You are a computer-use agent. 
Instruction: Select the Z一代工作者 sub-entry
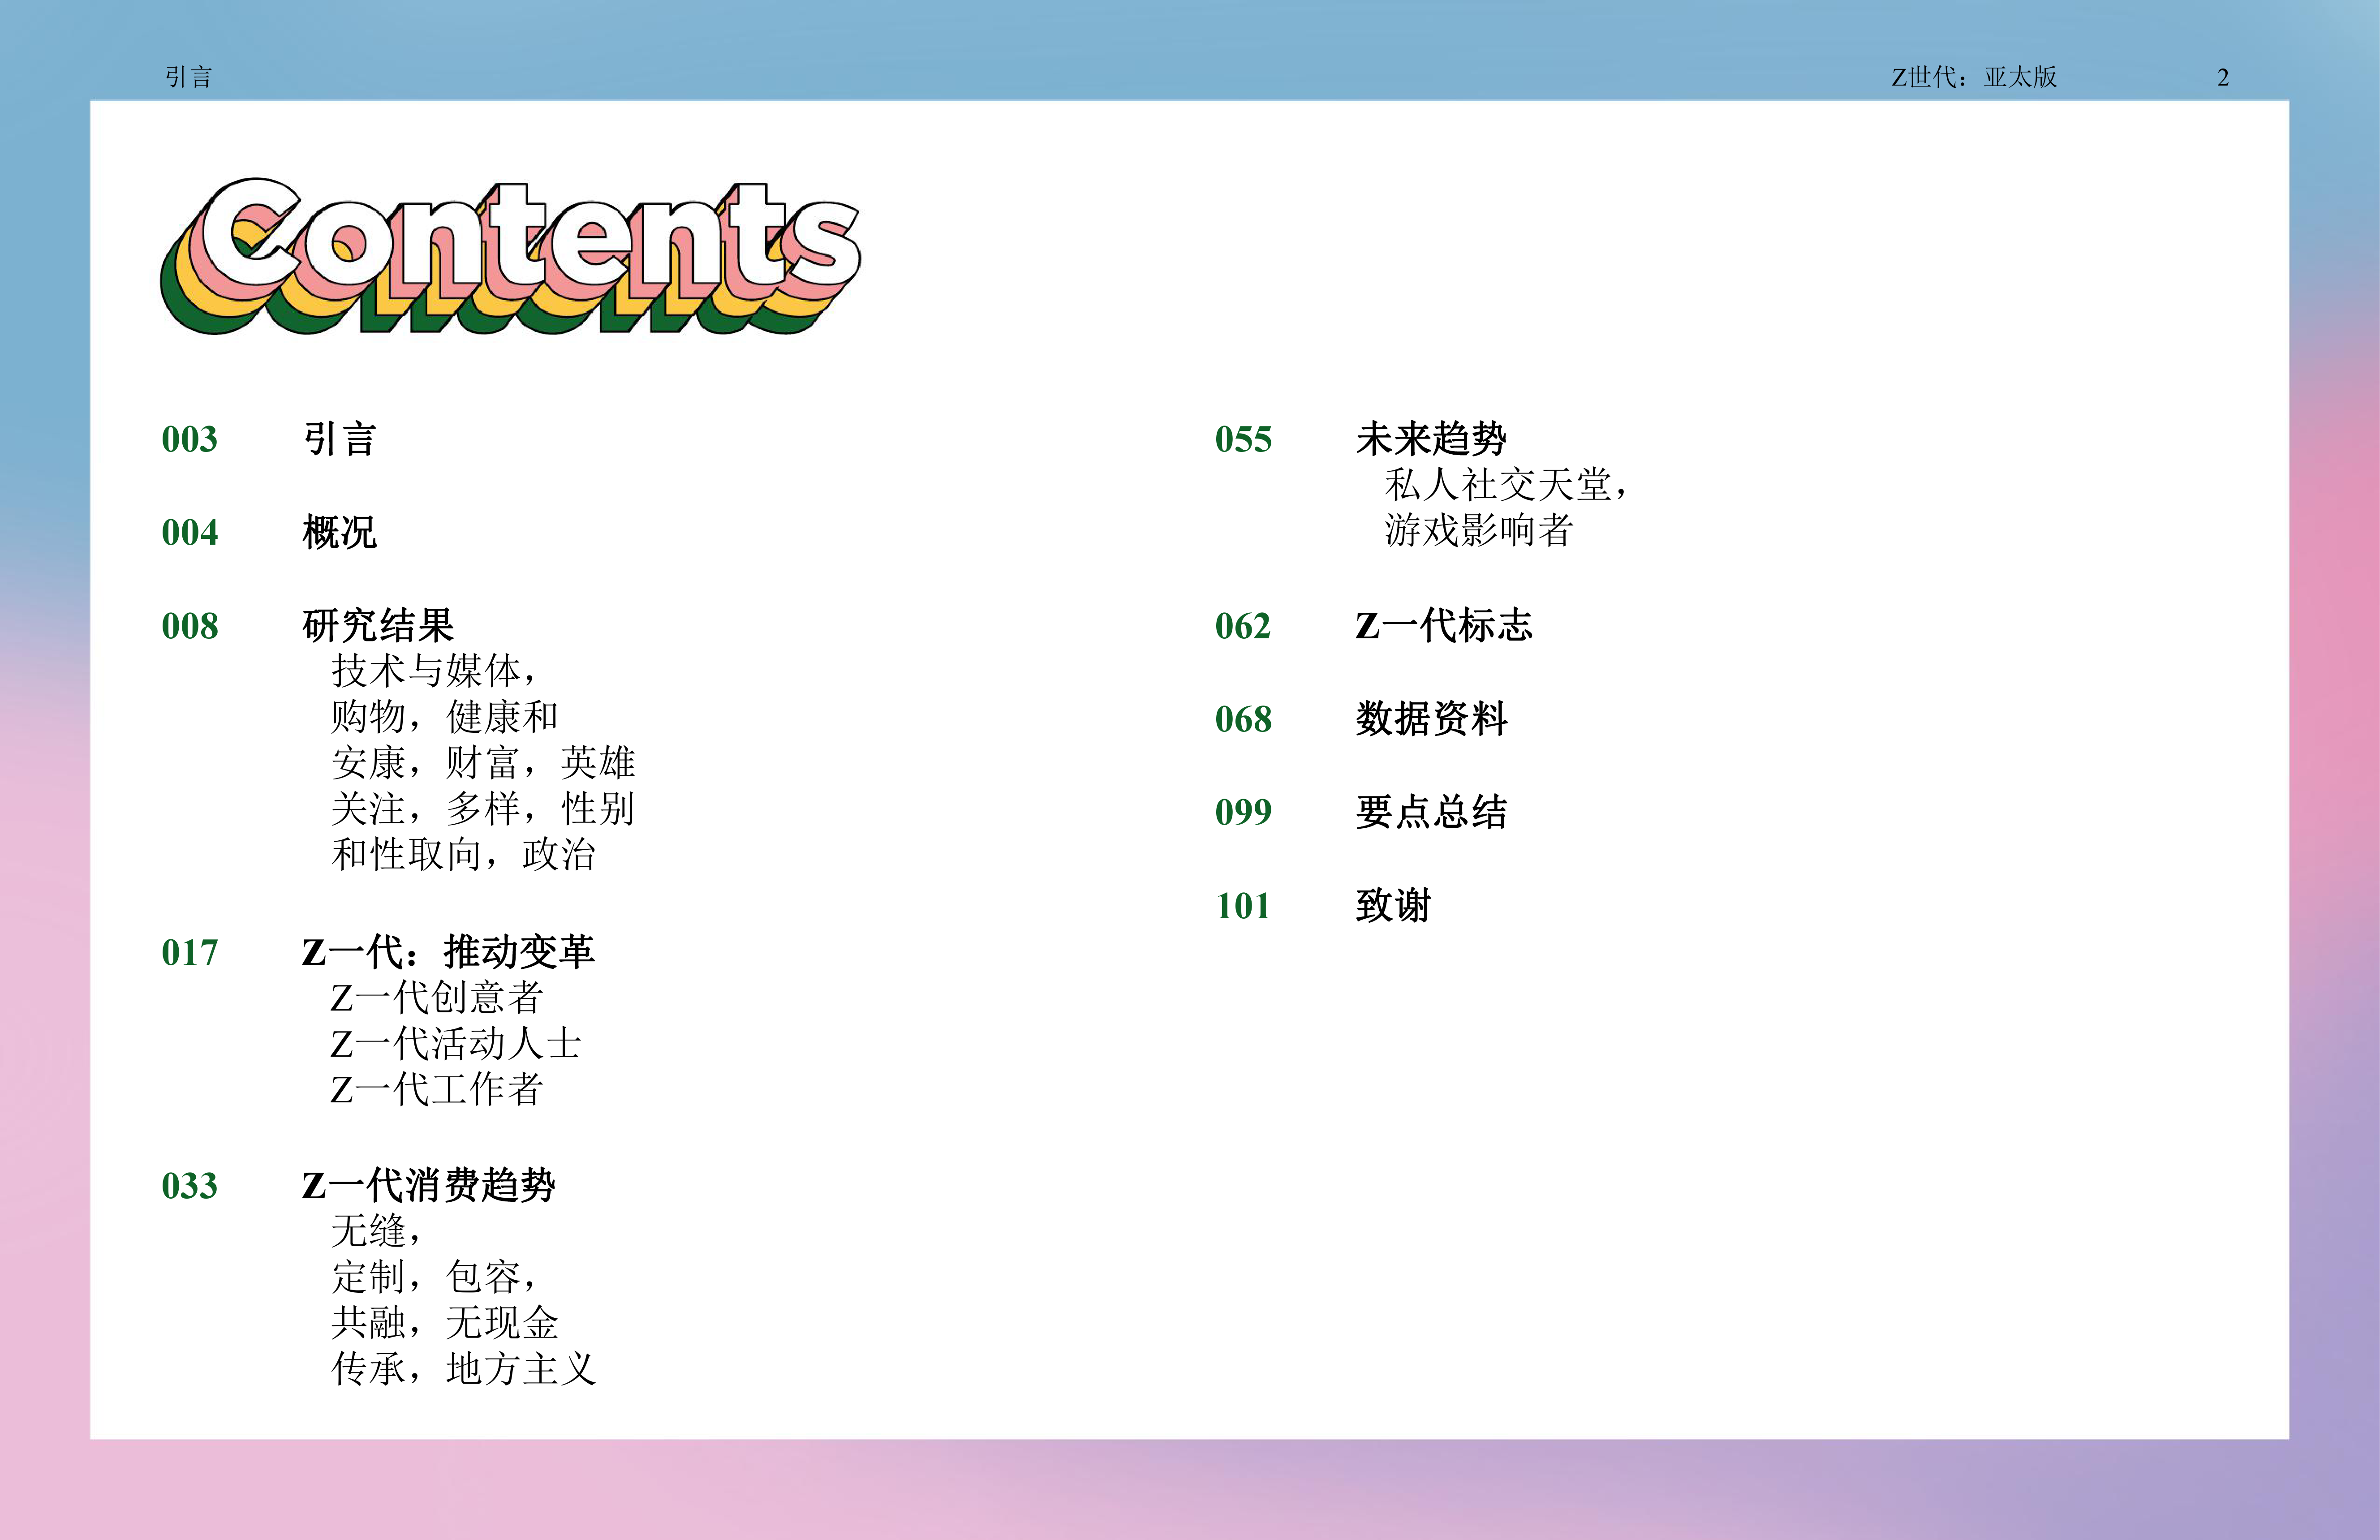(x=436, y=1090)
